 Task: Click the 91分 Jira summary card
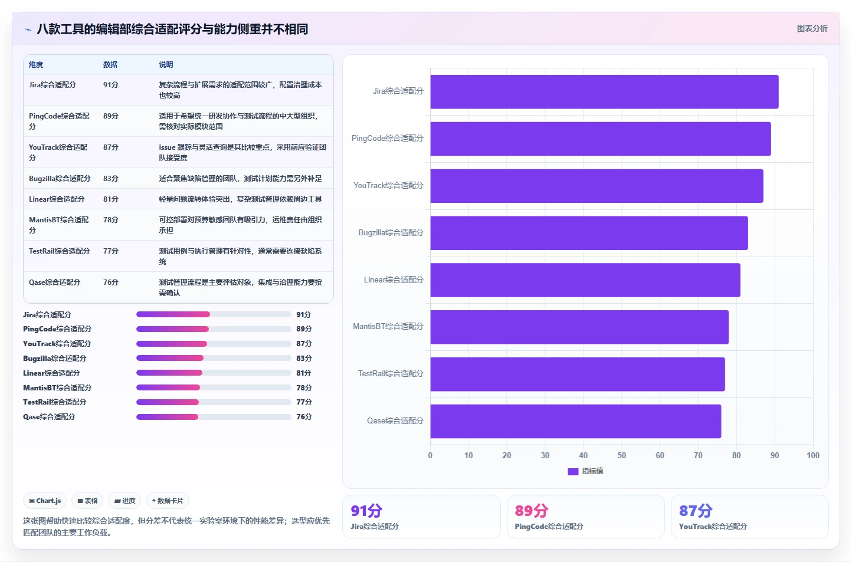pyautogui.click(x=421, y=517)
